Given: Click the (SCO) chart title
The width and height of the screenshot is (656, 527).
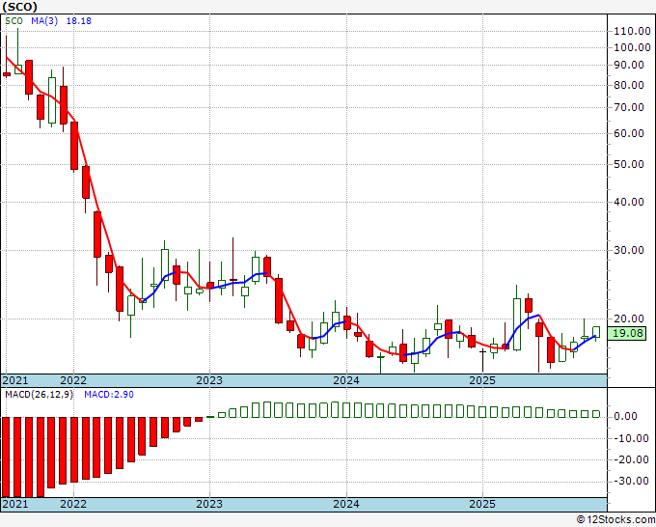Looking at the screenshot, I should pyautogui.click(x=19, y=7).
